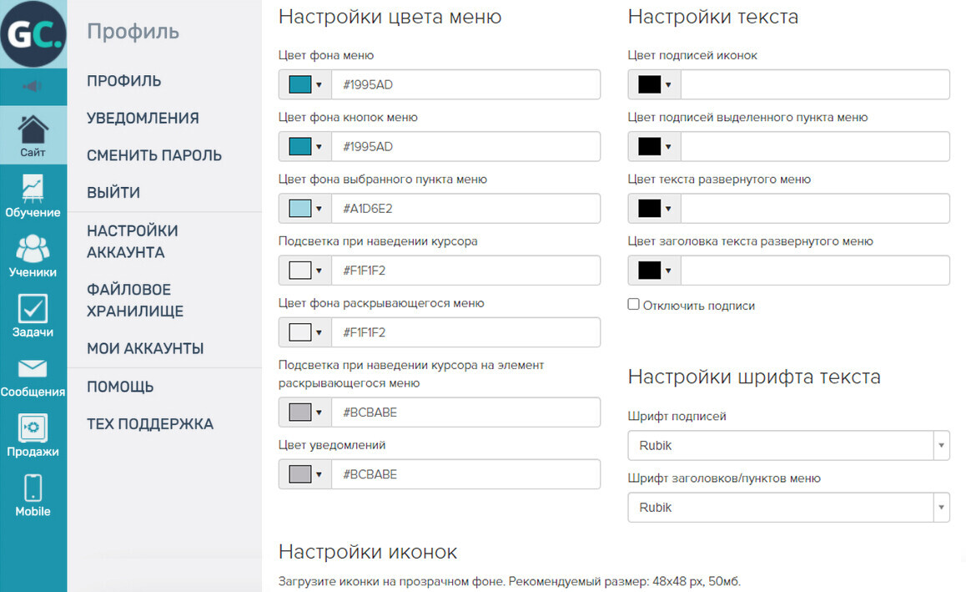Open the СМЕНИТЬ ПАРОЛЬ menu item

[154, 155]
